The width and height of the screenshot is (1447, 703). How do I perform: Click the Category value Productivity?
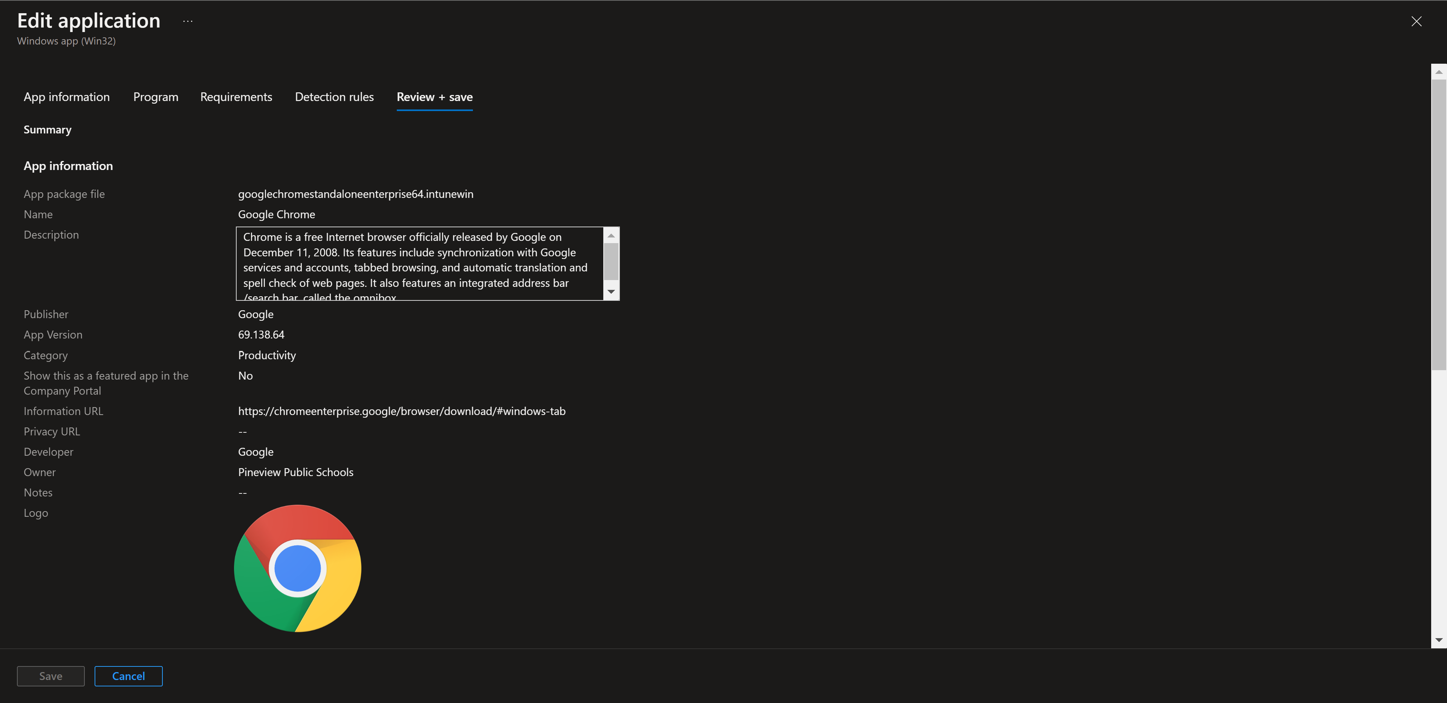click(x=267, y=355)
